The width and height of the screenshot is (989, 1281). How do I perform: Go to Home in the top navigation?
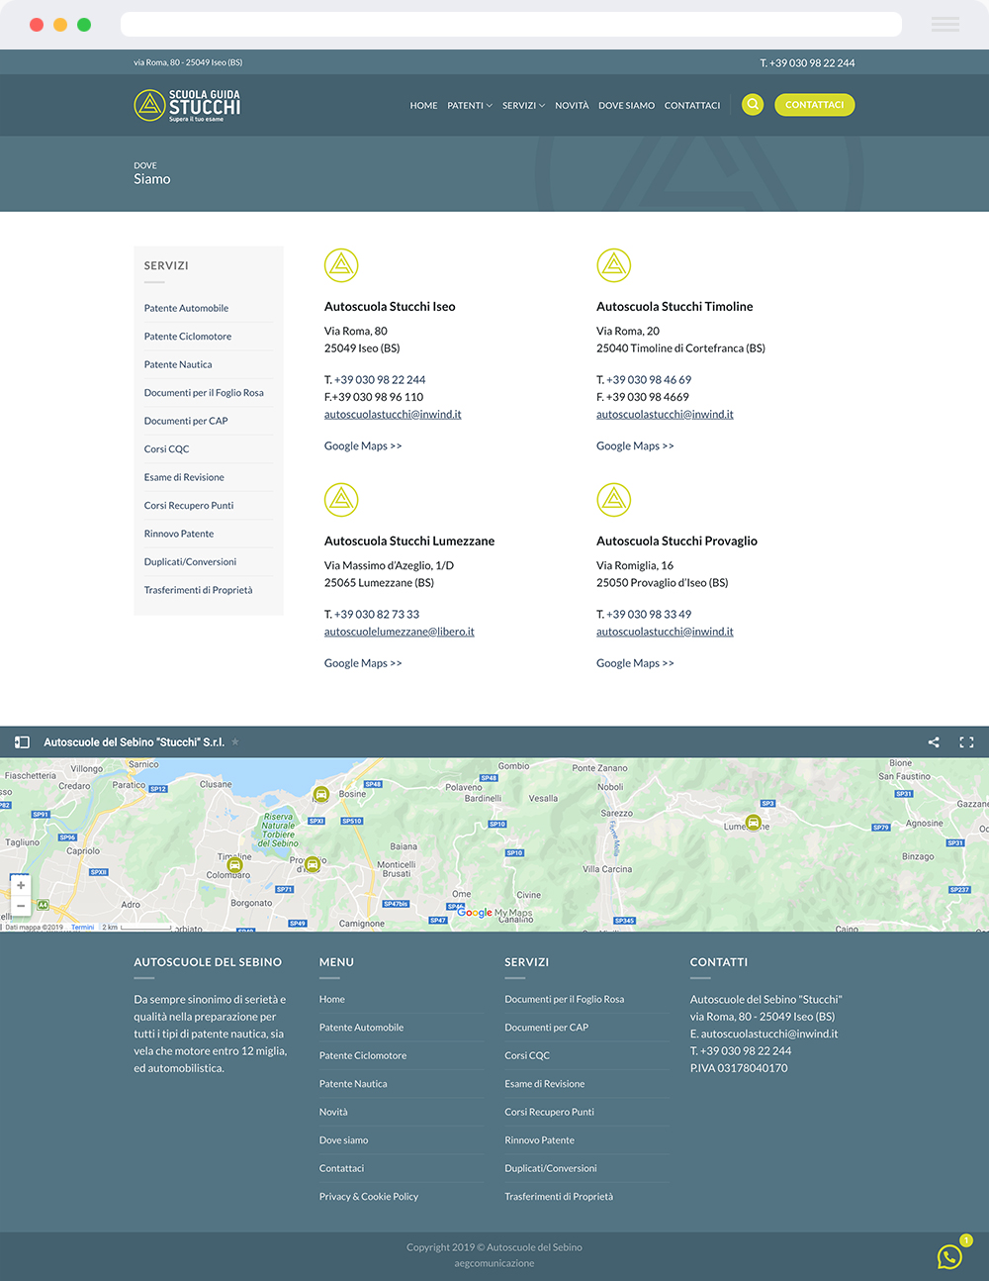point(423,105)
